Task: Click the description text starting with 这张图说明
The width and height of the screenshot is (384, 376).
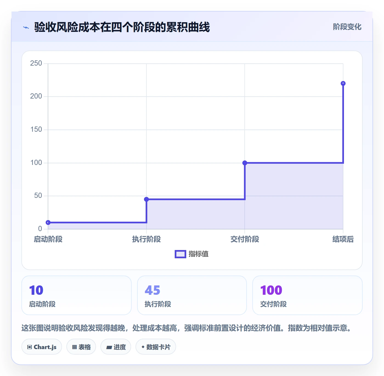Action: (187, 328)
